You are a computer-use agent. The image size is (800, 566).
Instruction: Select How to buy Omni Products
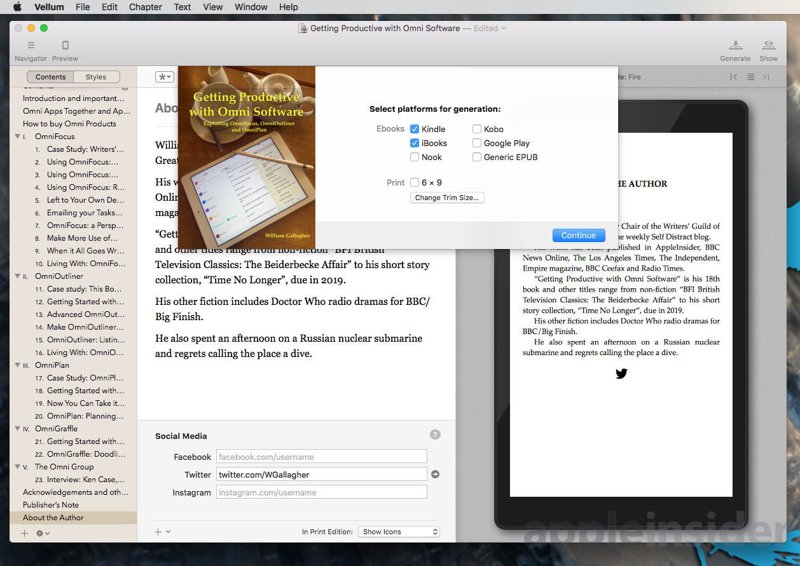point(73,124)
